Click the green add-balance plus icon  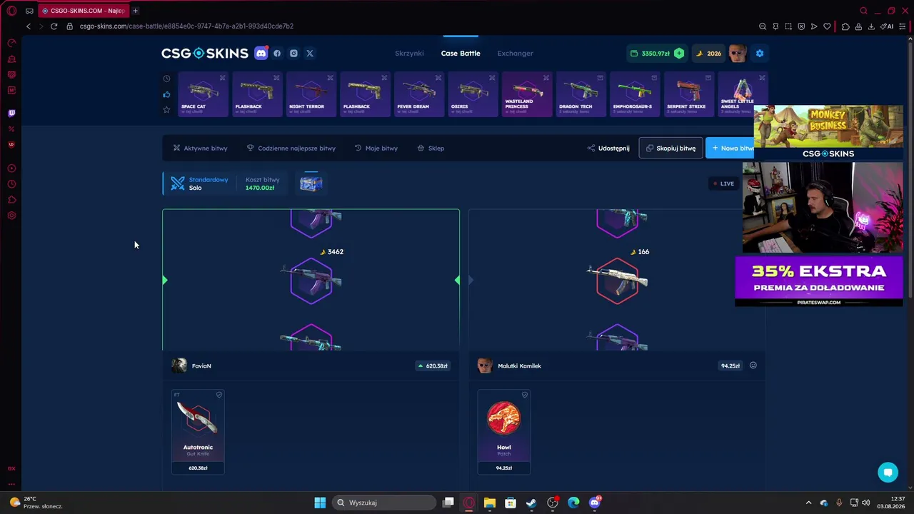(679, 53)
